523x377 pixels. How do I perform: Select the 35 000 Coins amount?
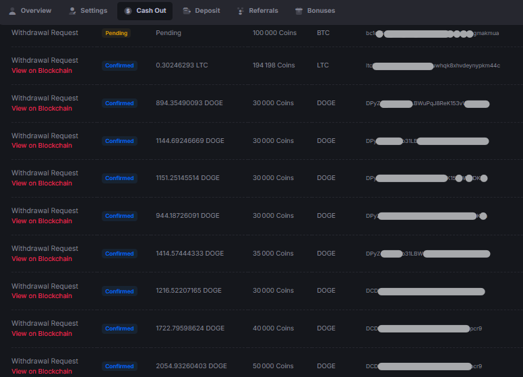coord(273,253)
